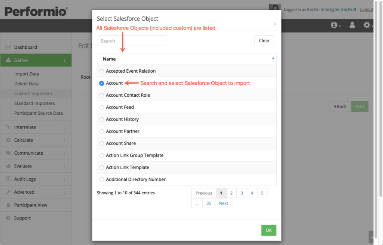The height and width of the screenshot is (245, 383).
Task: Click the Previous pagination button
Action: tap(204, 193)
